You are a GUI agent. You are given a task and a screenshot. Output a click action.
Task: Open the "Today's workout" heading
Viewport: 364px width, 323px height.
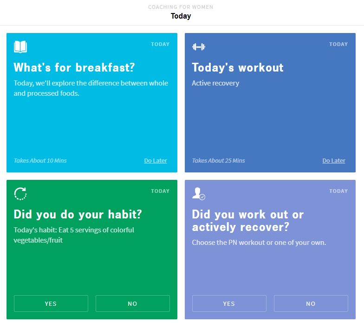pos(238,68)
